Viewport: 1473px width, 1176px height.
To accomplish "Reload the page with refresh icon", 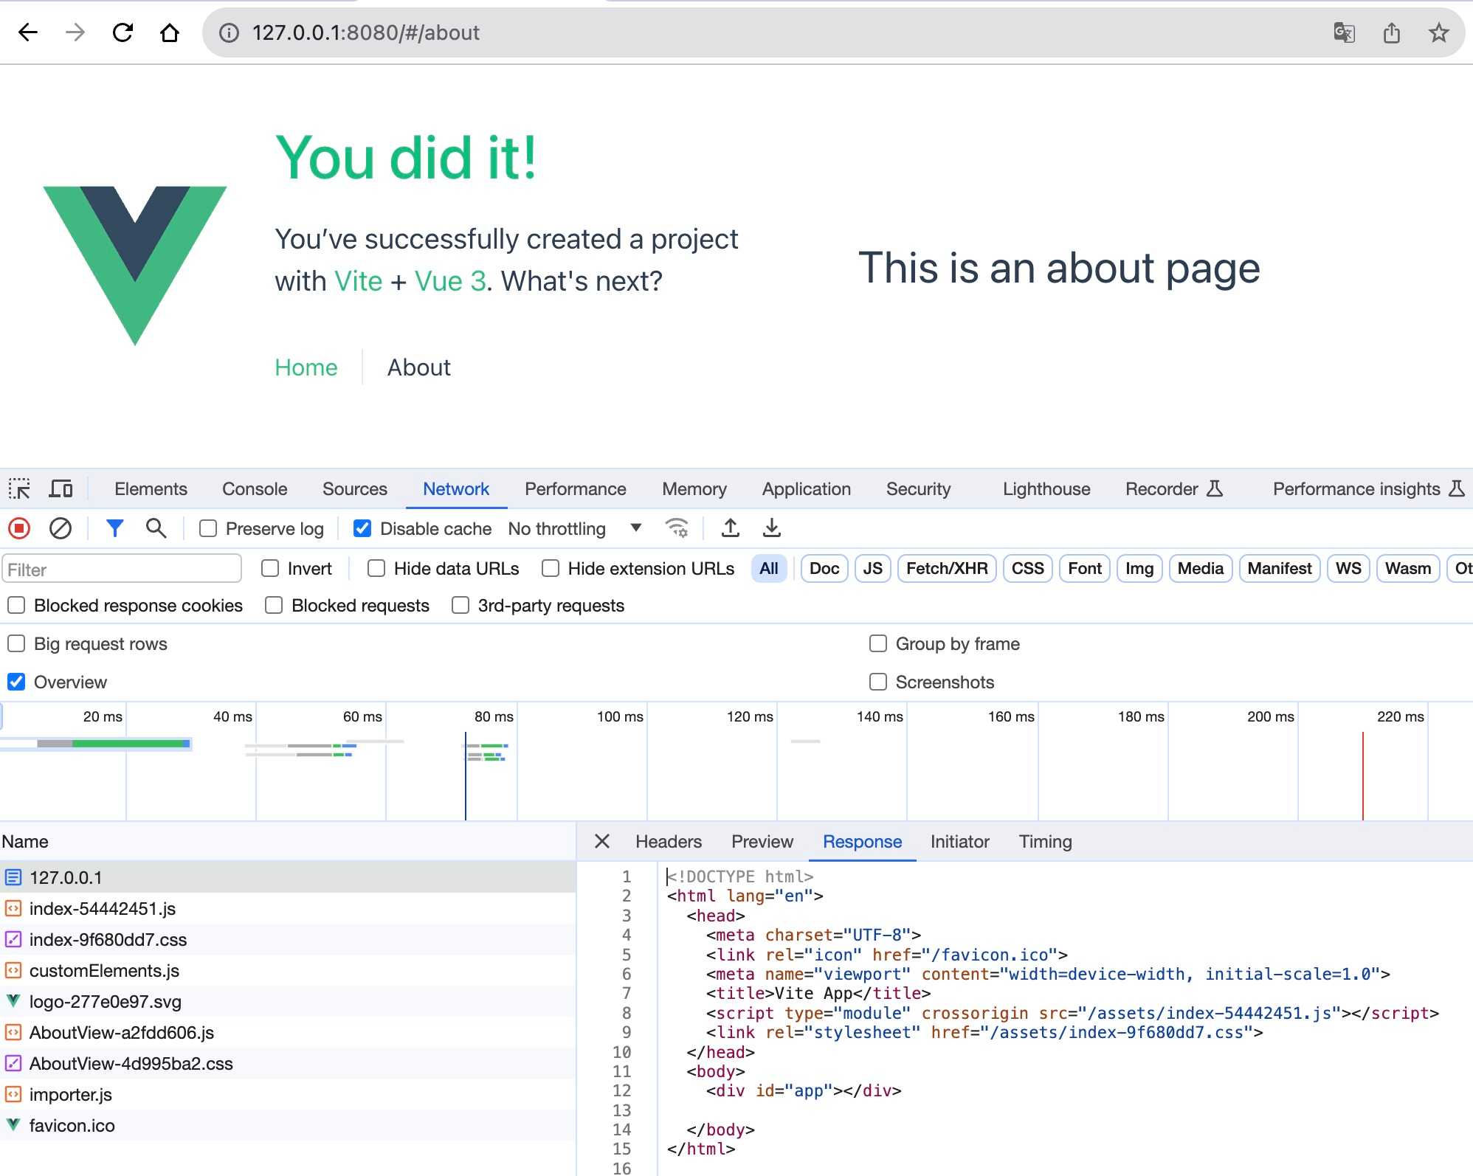I will [x=123, y=32].
